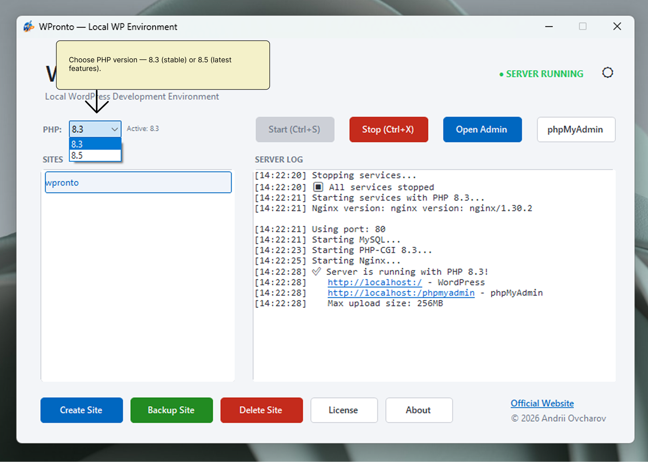The height and width of the screenshot is (462, 648).
Task: Open the PHP version dropdown
Action: point(95,129)
